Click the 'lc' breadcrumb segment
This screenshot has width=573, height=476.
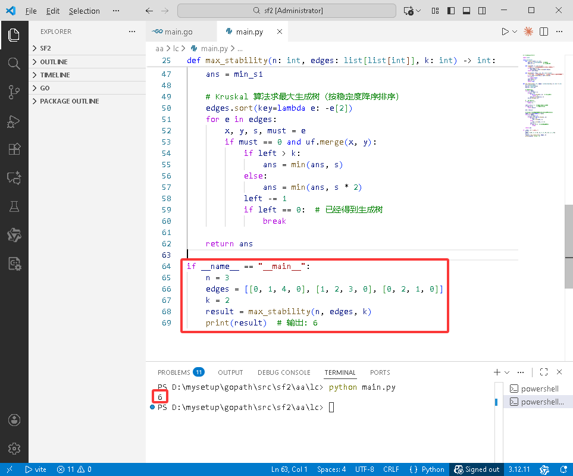176,49
